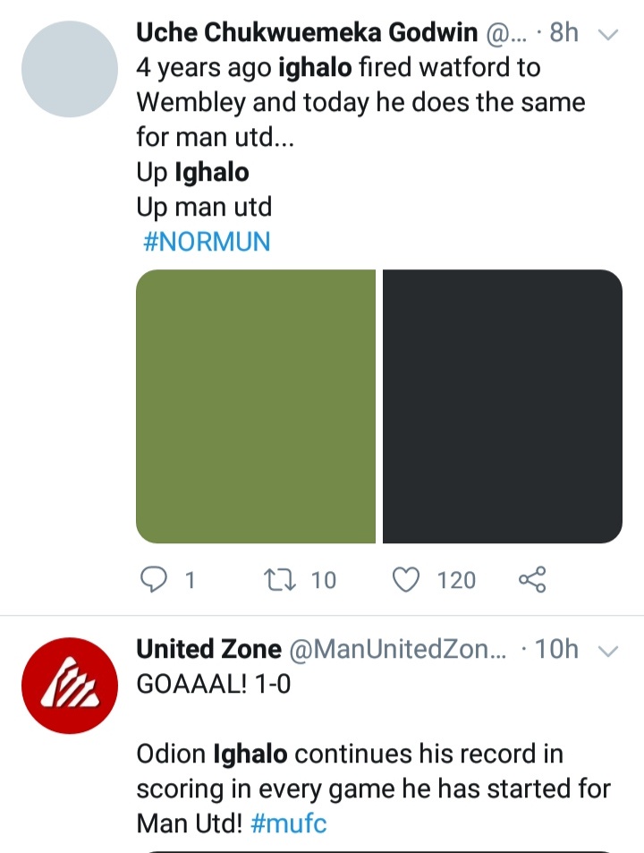Expand options chevron next to 10h

[x=608, y=651]
